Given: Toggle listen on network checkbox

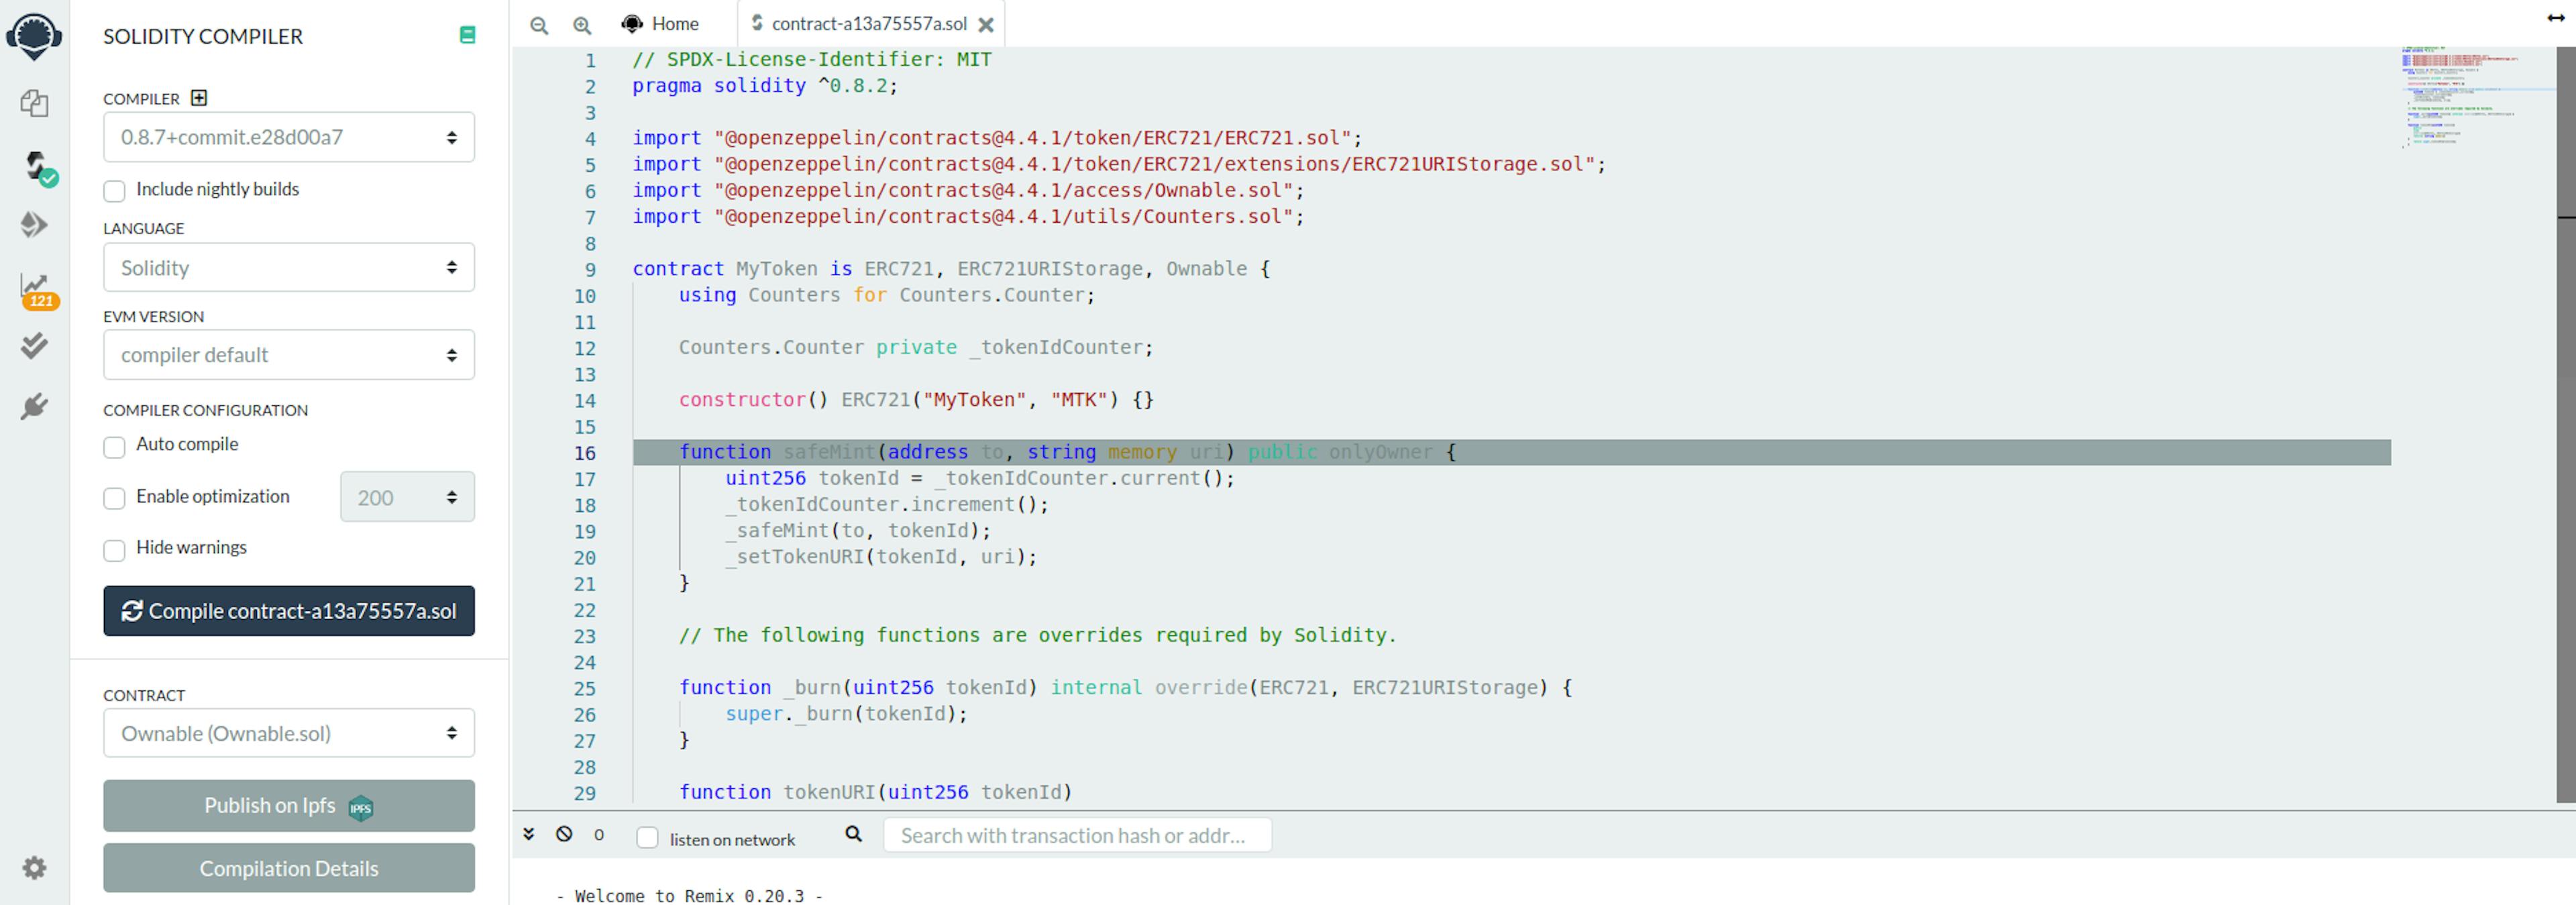Looking at the screenshot, I should 648,838.
